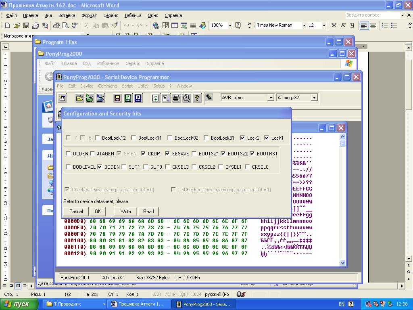Click hex editor vertical scrollbar down arrow
The image size is (413, 310).
(x=342, y=263)
